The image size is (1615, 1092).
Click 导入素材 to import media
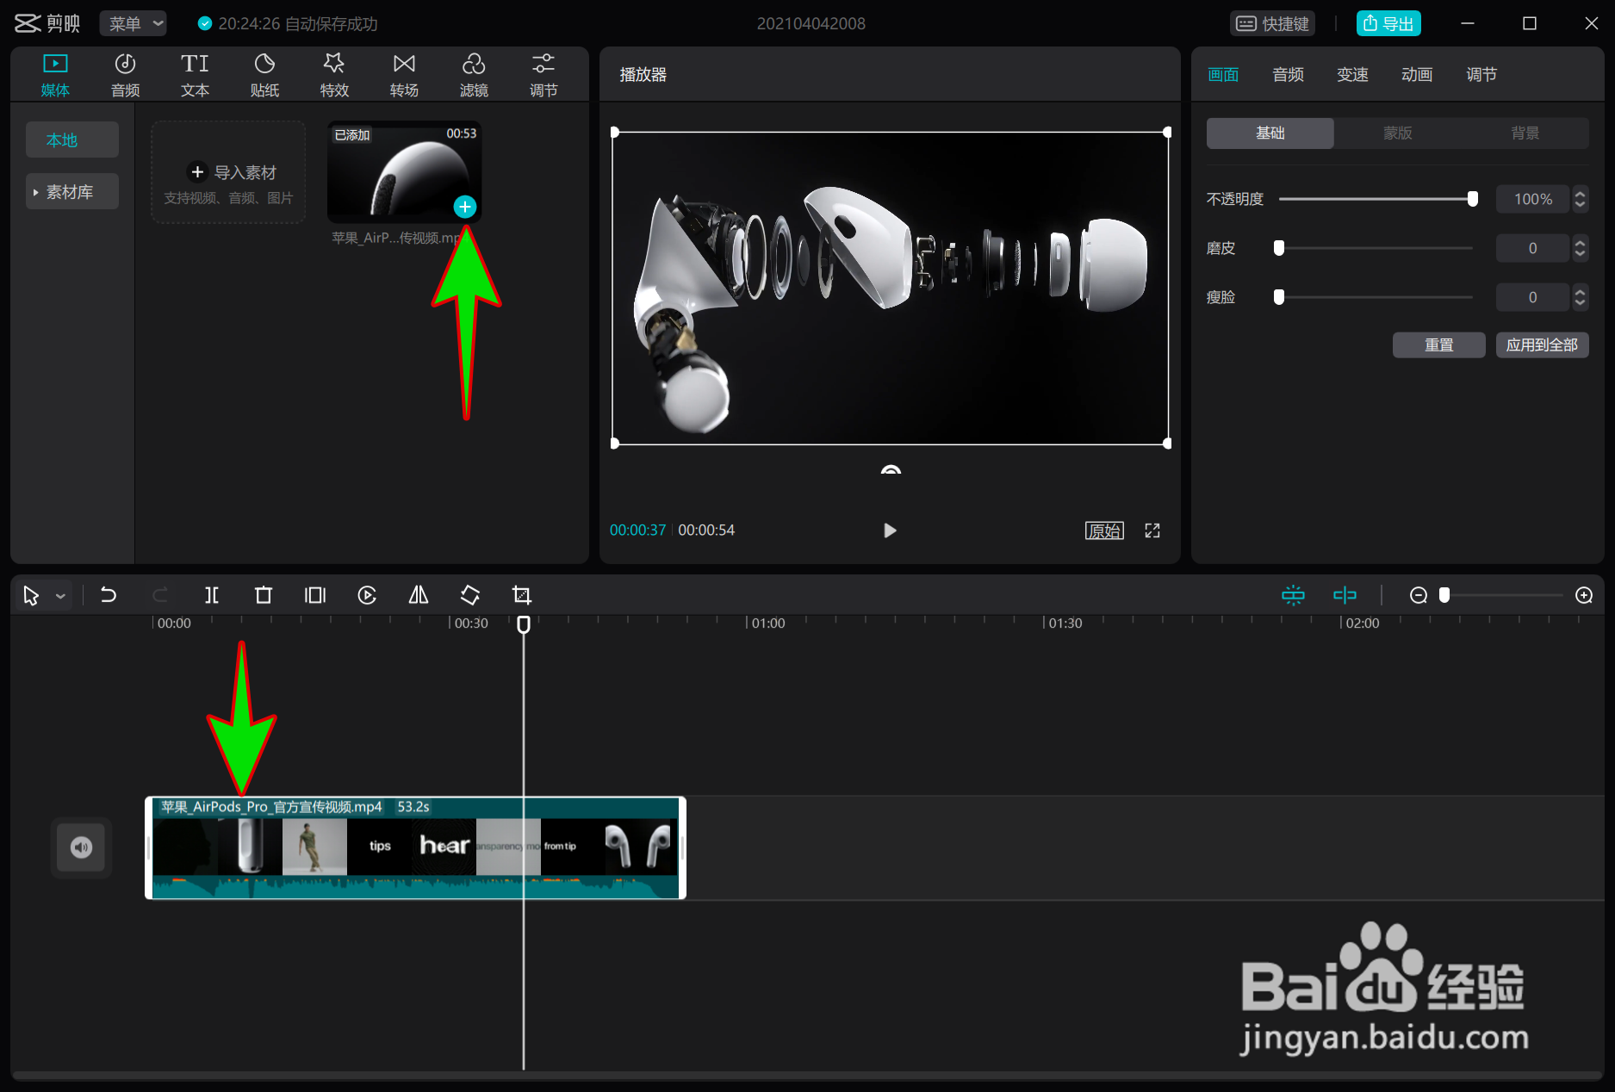pos(229,172)
